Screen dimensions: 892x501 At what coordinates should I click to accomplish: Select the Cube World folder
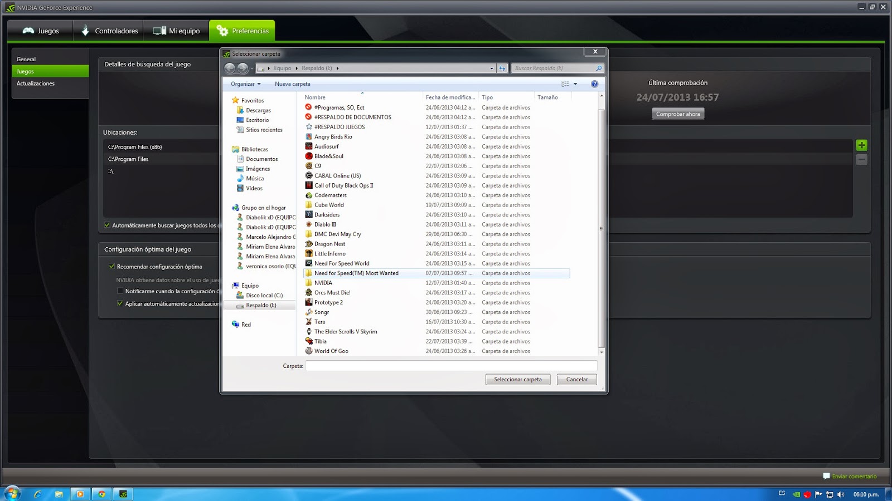coord(437,205)
